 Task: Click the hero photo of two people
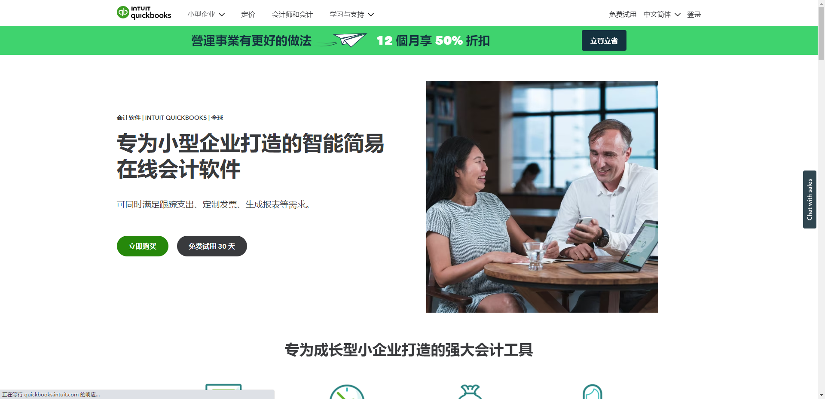[x=542, y=197]
